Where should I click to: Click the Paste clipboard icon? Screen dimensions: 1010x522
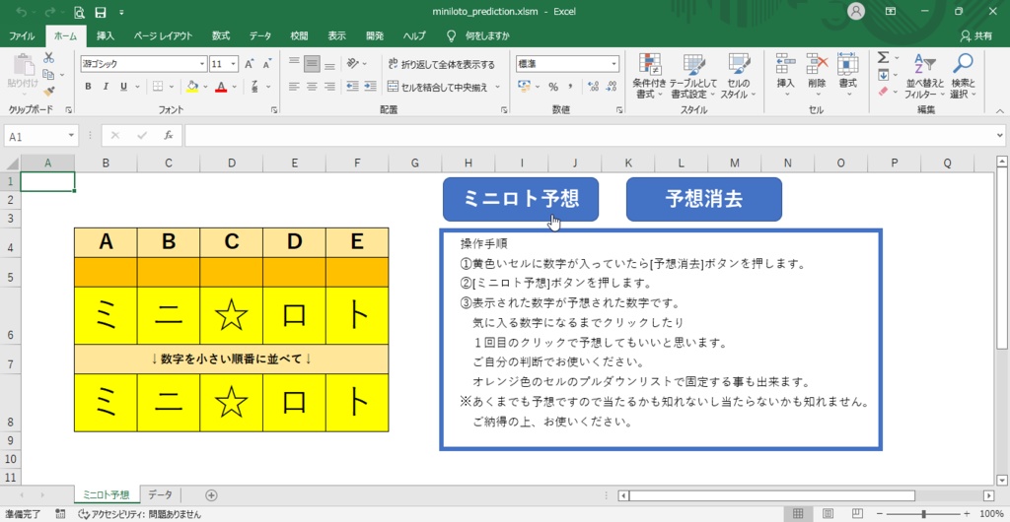24,66
